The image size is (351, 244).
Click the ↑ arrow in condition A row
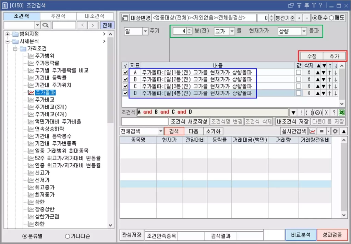[x=330, y=73]
